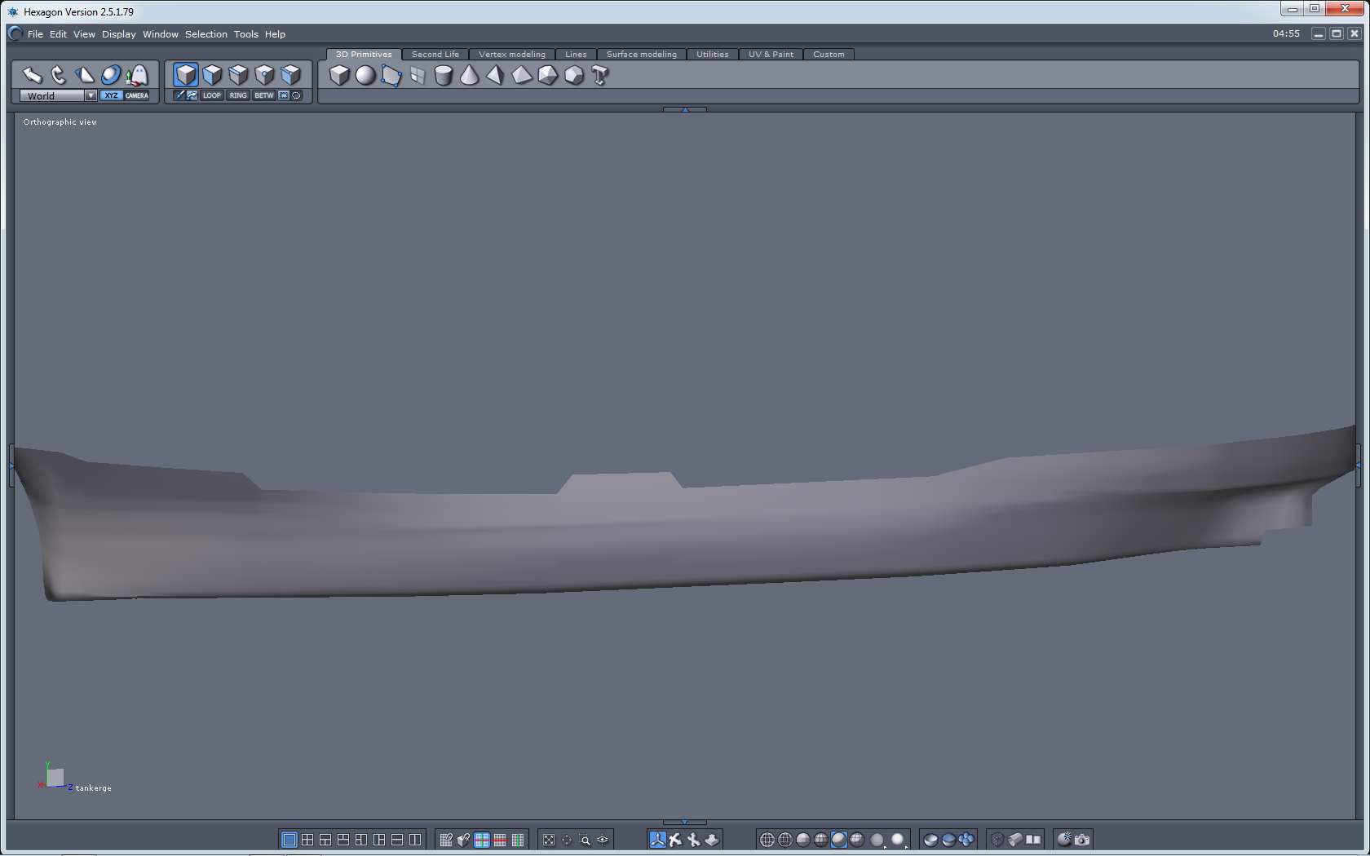Choose the vertical two-view split layout

pyautogui.click(x=415, y=840)
